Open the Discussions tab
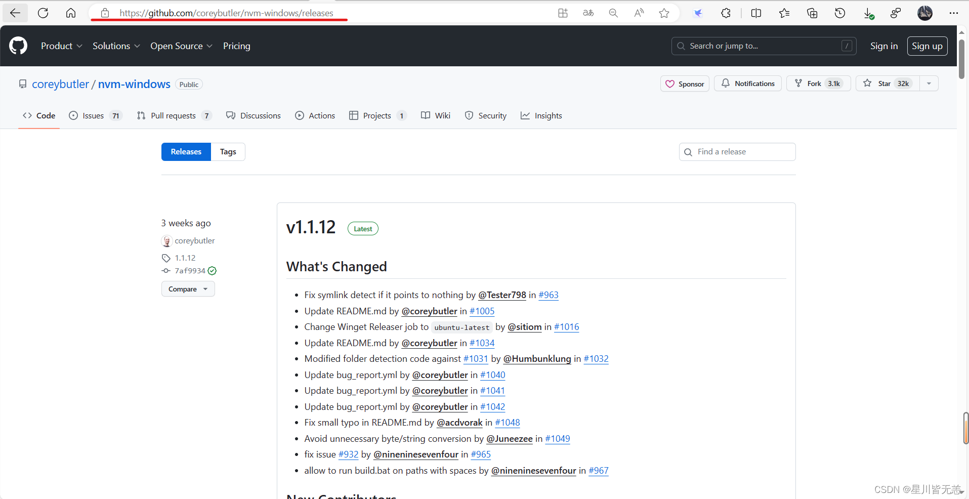 click(x=254, y=115)
